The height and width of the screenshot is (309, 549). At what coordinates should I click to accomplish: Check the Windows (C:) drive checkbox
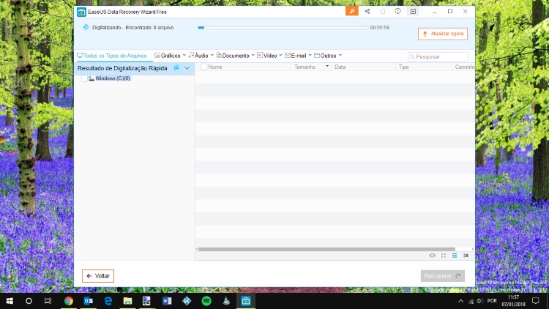click(x=84, y=78)
